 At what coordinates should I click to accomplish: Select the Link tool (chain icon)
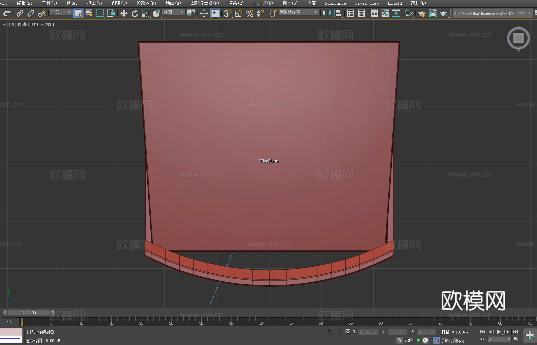[20, 13]
